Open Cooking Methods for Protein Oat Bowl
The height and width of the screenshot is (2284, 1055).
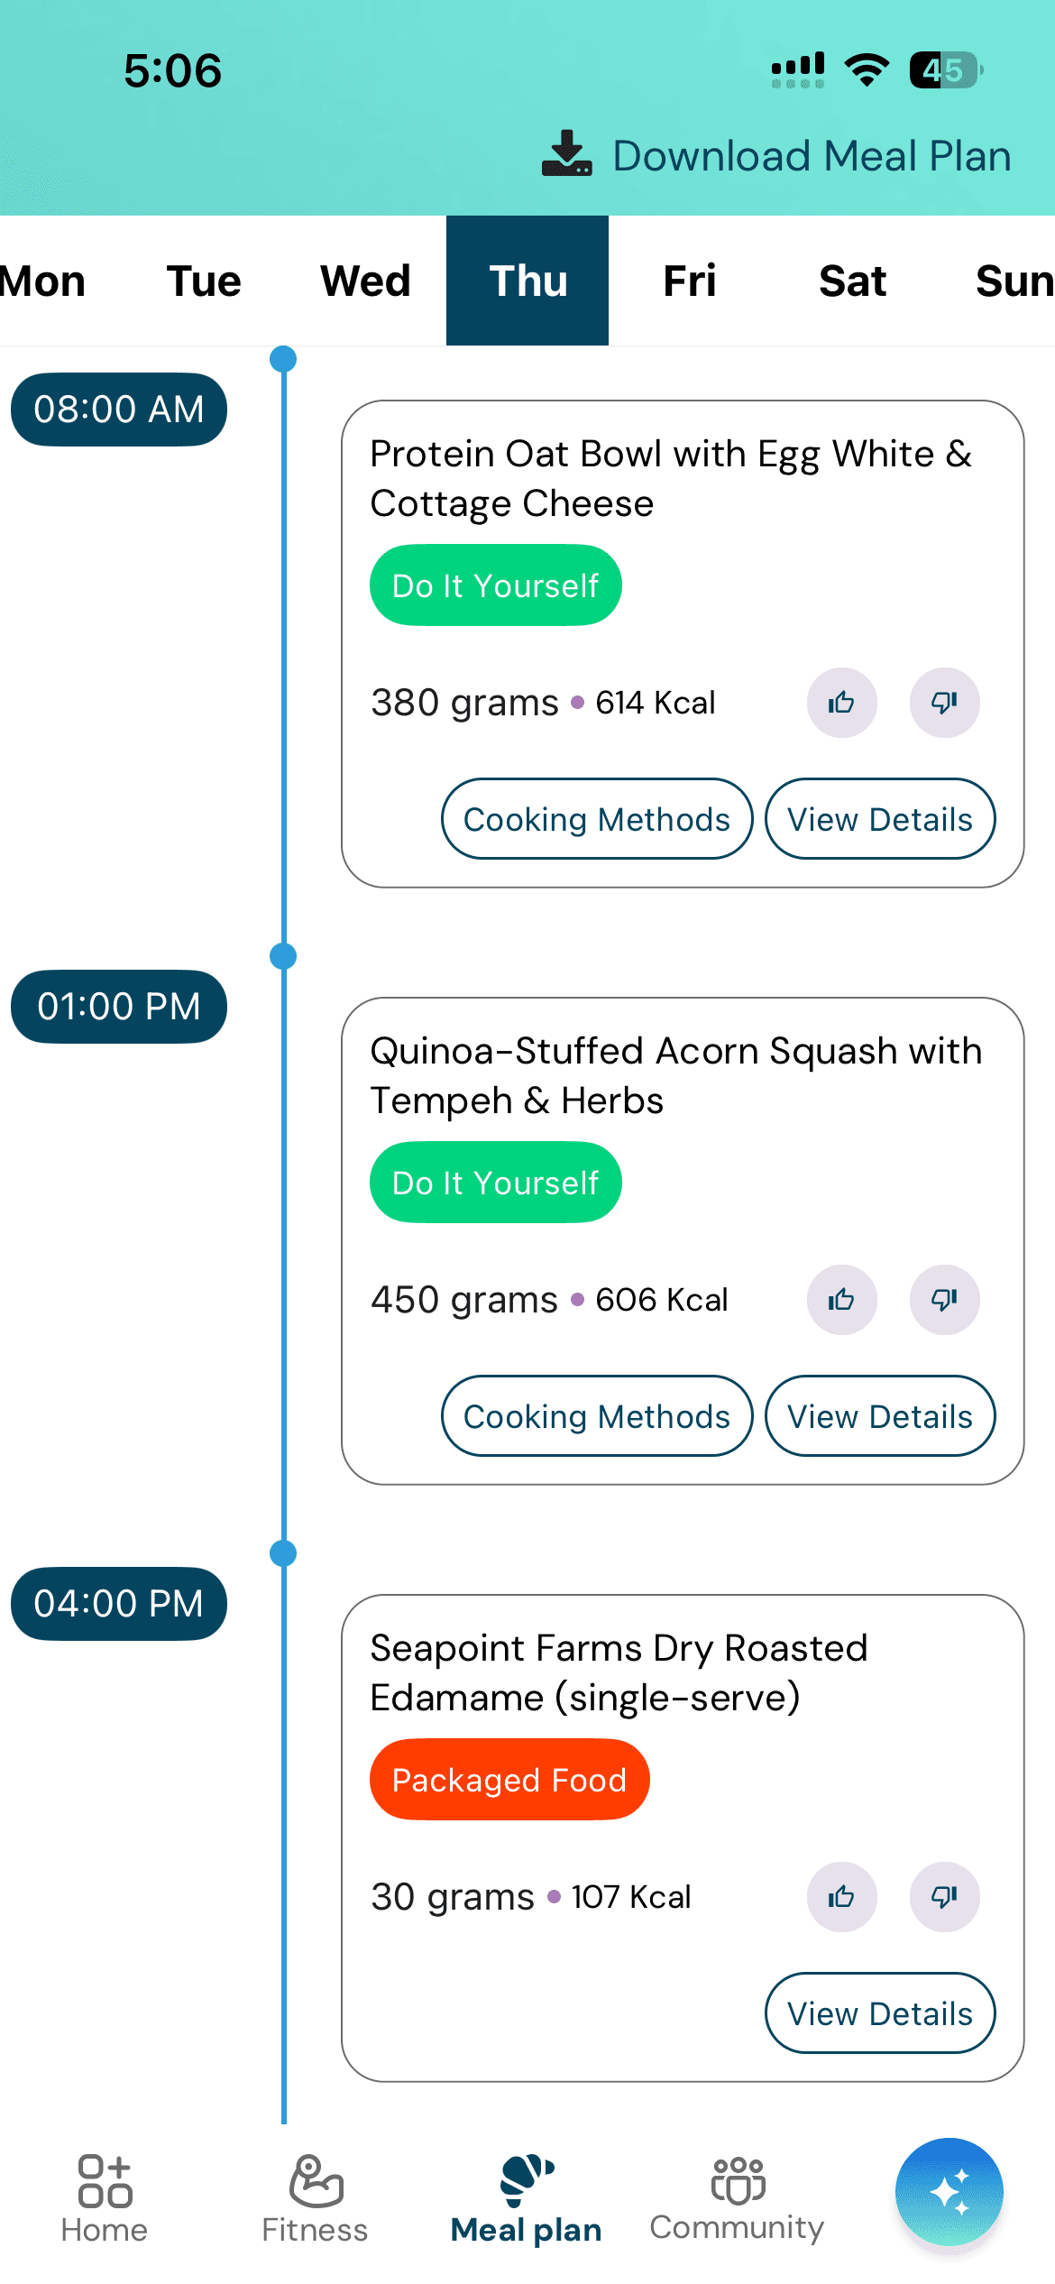[597, 819]
